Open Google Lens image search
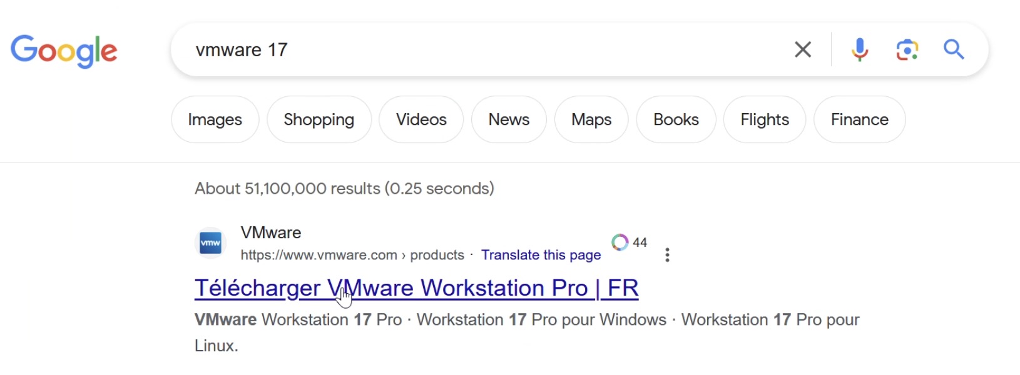The height and width of the screenshot is (375, 1020). click(907, 49)
